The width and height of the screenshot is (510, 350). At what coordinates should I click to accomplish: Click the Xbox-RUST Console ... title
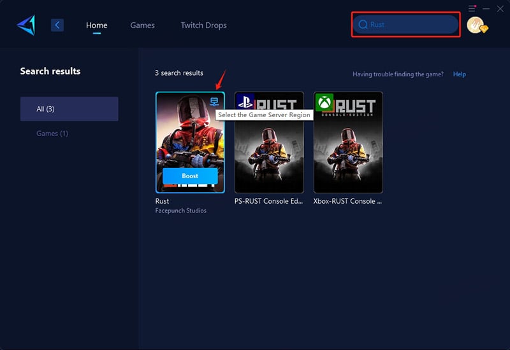[347, 201]
